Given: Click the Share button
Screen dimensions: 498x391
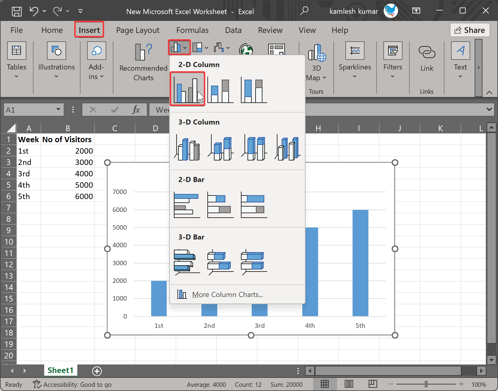Looking at the screenshot, I should click(x=470, y=30).
